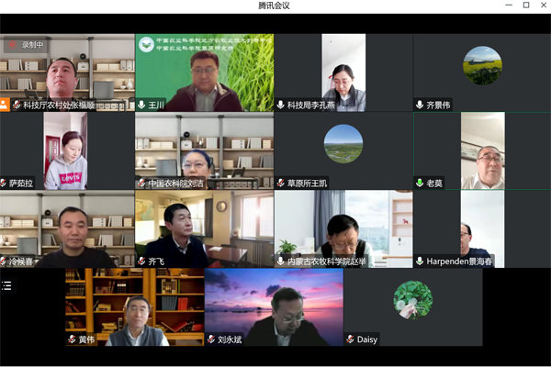The width and height of the screenshot is (551, 367).
Task: Click the name label 刘永斌
Action: click(x=230, y=339)
